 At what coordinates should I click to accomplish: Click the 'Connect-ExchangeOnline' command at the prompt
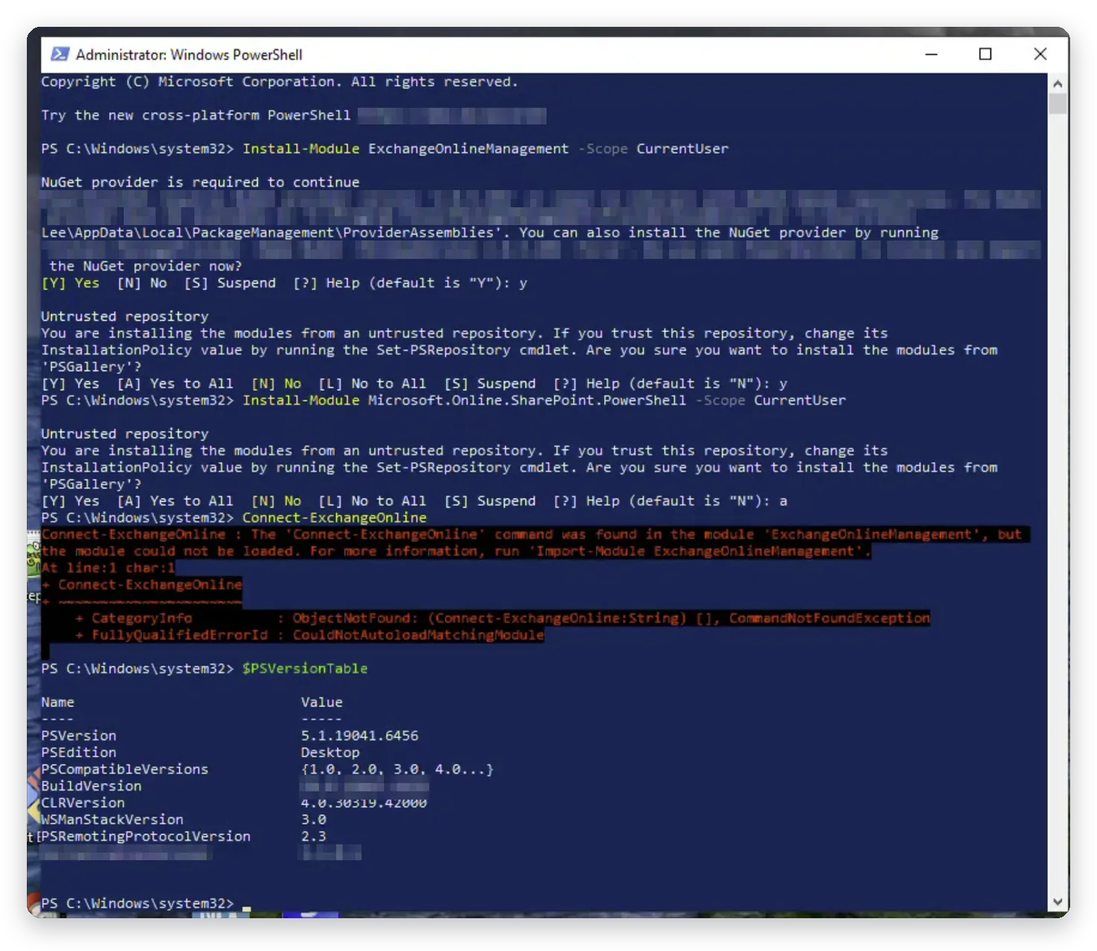[335, 517]
